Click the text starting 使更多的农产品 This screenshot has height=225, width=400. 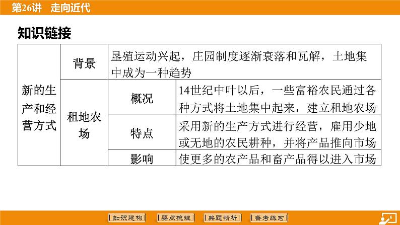277,159
